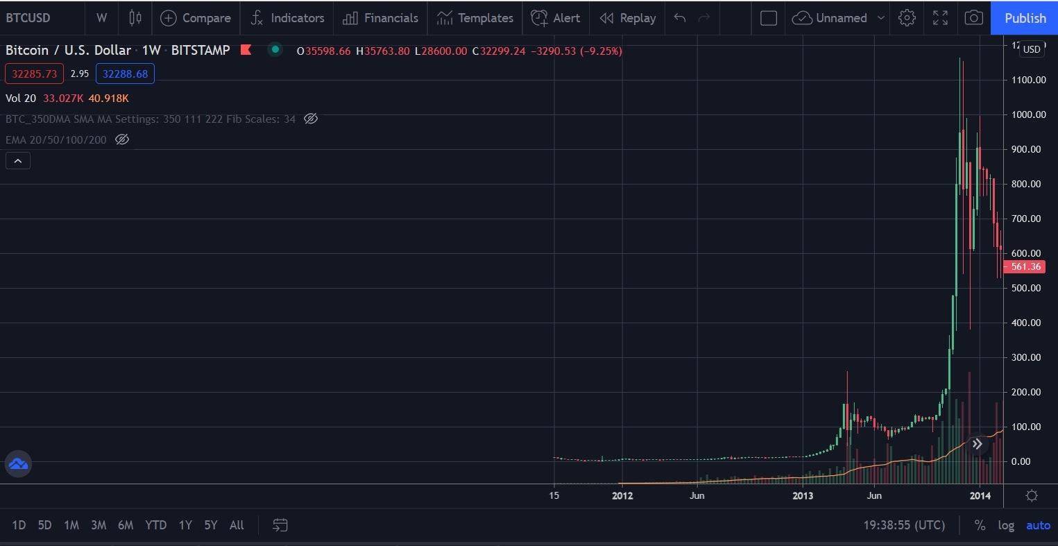Undo the last chart action

click(x=680, y=18)
